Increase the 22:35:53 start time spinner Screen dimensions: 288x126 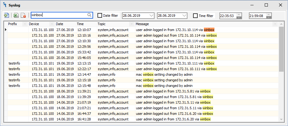[x=239, y=14]
